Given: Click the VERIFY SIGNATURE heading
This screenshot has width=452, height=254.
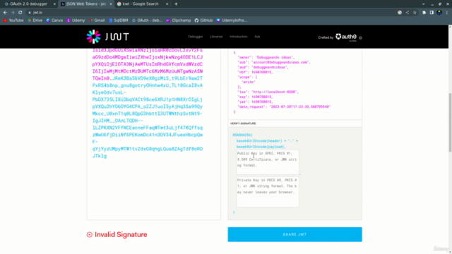Looking at the screenshot, I should (x=243, y=123).
